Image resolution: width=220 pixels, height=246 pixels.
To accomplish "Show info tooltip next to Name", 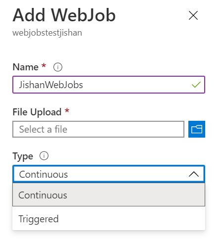I will coord(58,67).
